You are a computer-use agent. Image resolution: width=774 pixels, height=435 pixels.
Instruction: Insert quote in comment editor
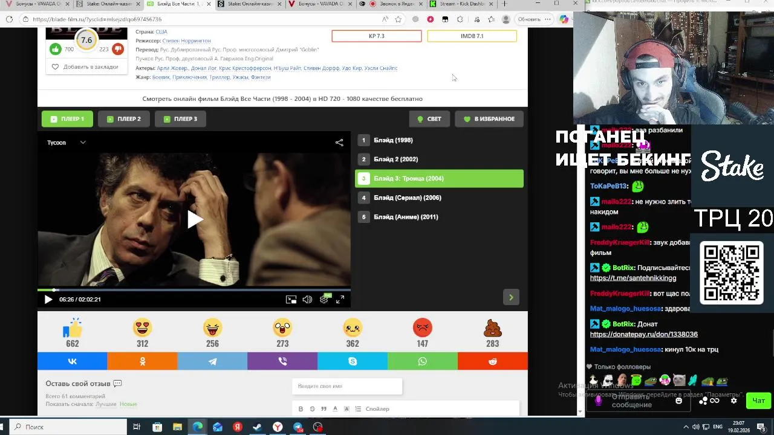(x=324, y=409)
